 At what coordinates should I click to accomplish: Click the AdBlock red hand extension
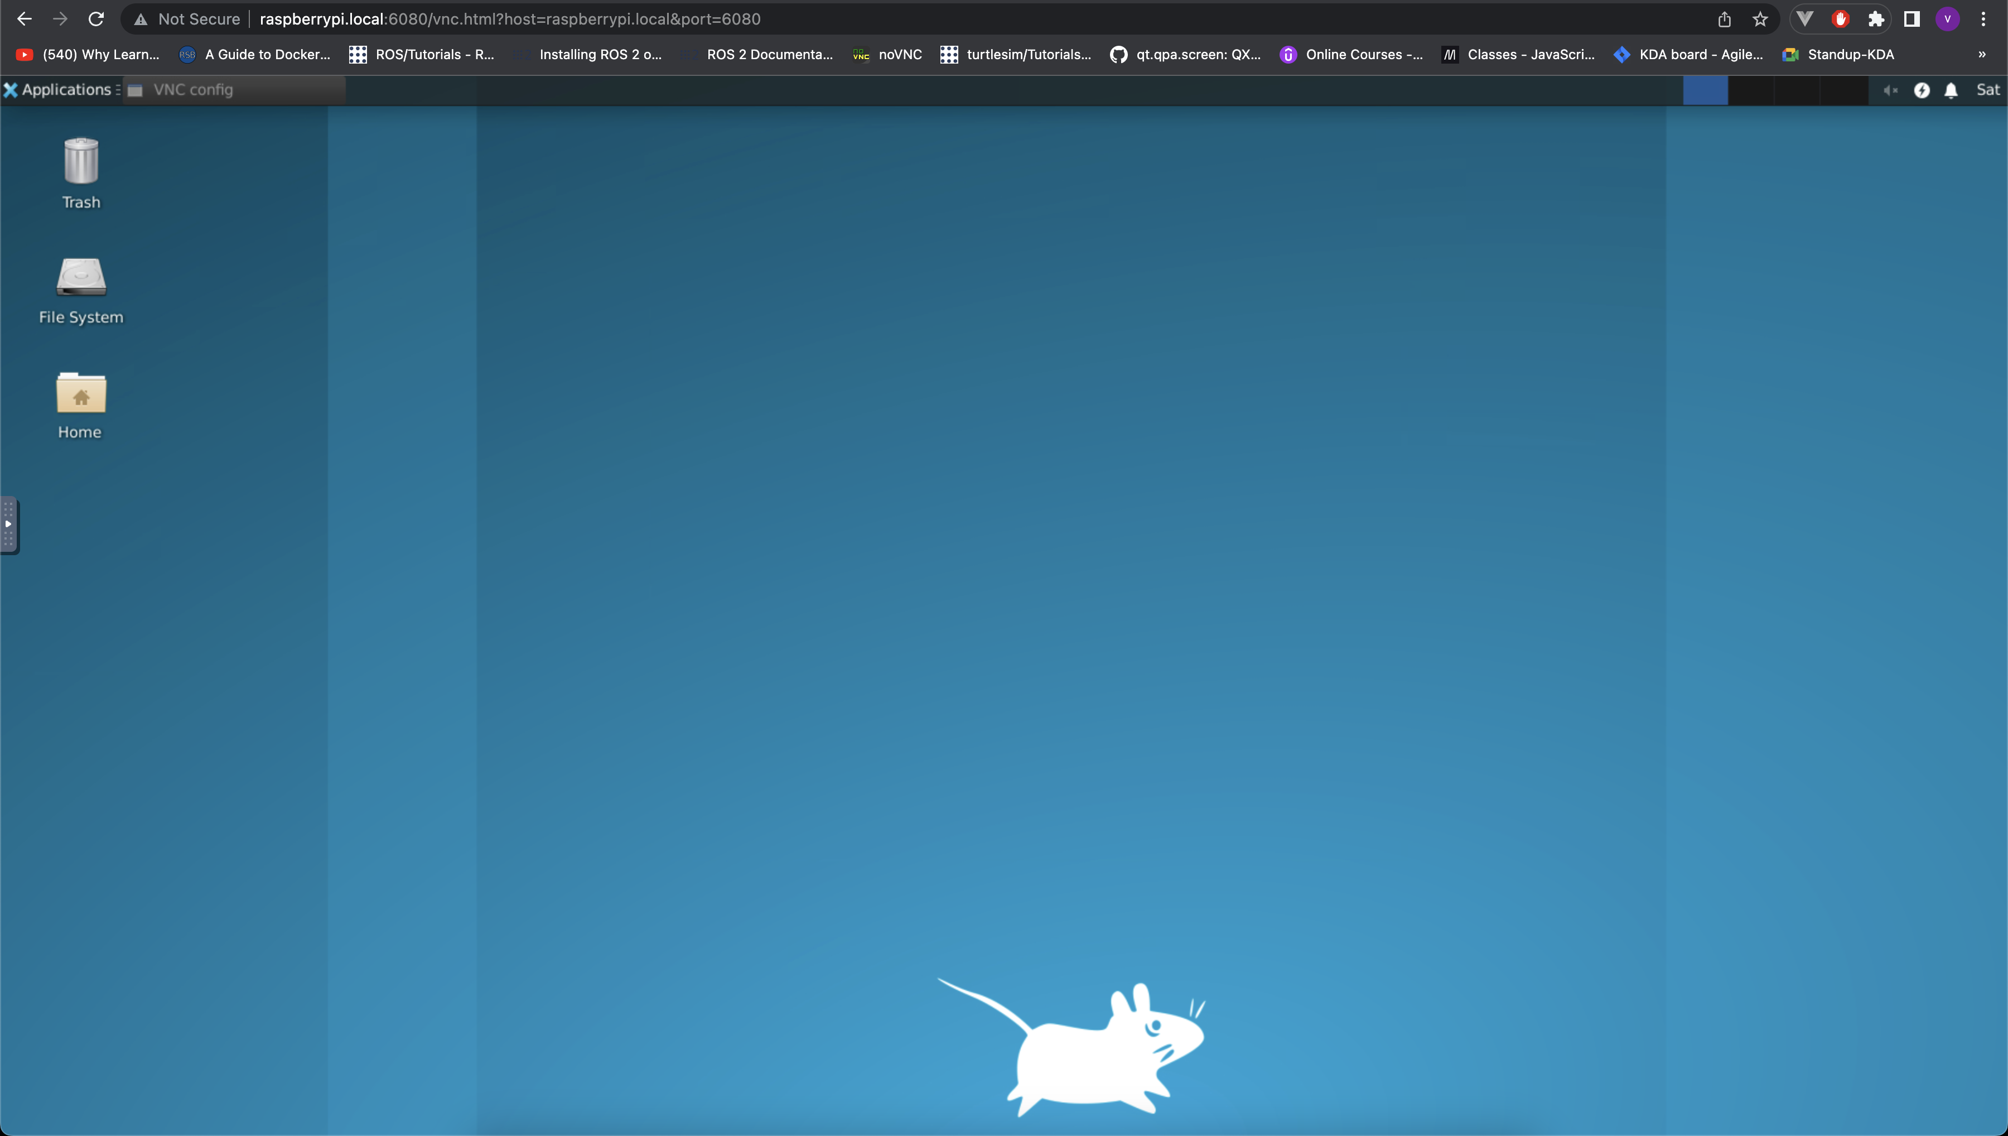click(1840, 20)
